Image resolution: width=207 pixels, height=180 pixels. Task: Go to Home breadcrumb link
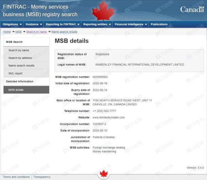tap(7, 32)
